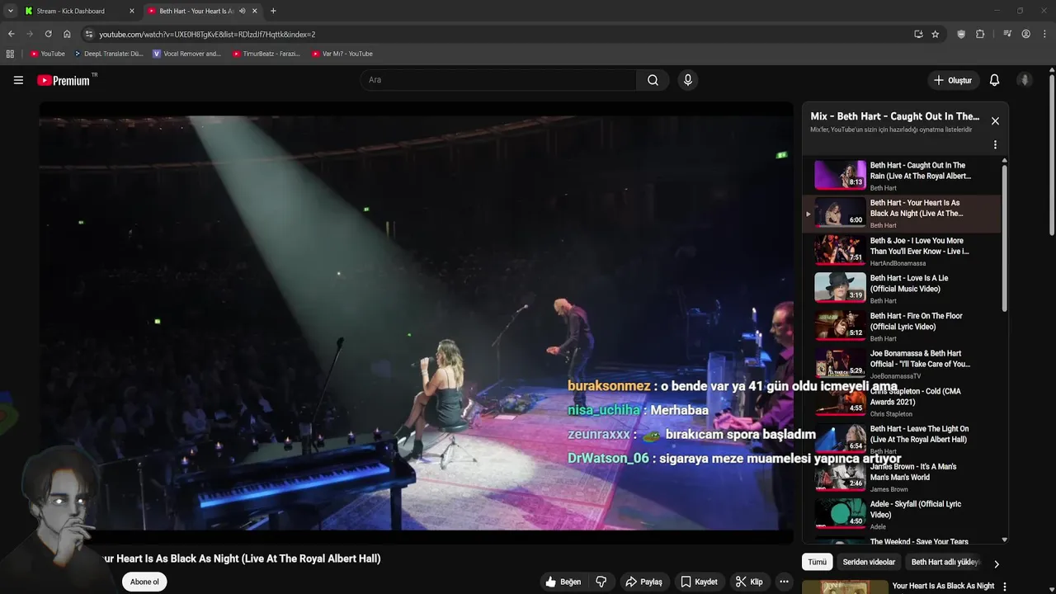Play I Love You More Than You'll Ever Know
This screenshot has height=594, width=1056.
902,251
